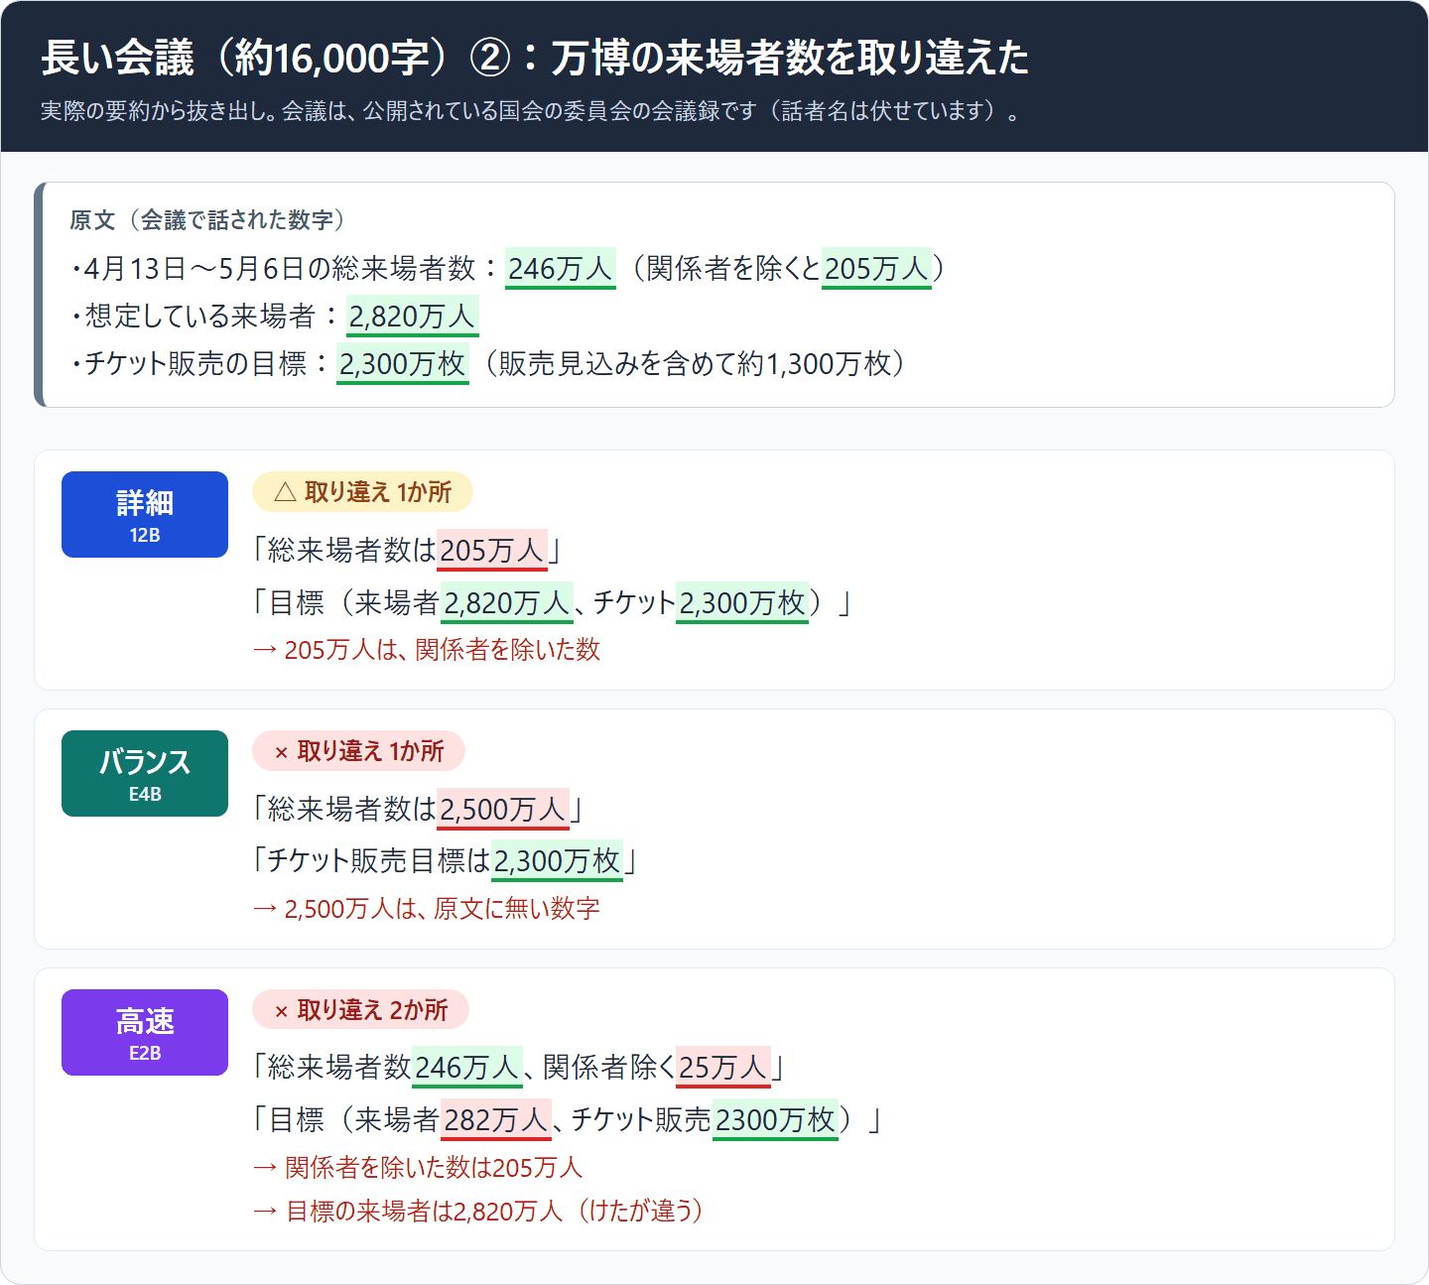Click the note "→ 関係者を除いた数は205万人"
The image size is (1429, 1285).
tap(418, 1168)
